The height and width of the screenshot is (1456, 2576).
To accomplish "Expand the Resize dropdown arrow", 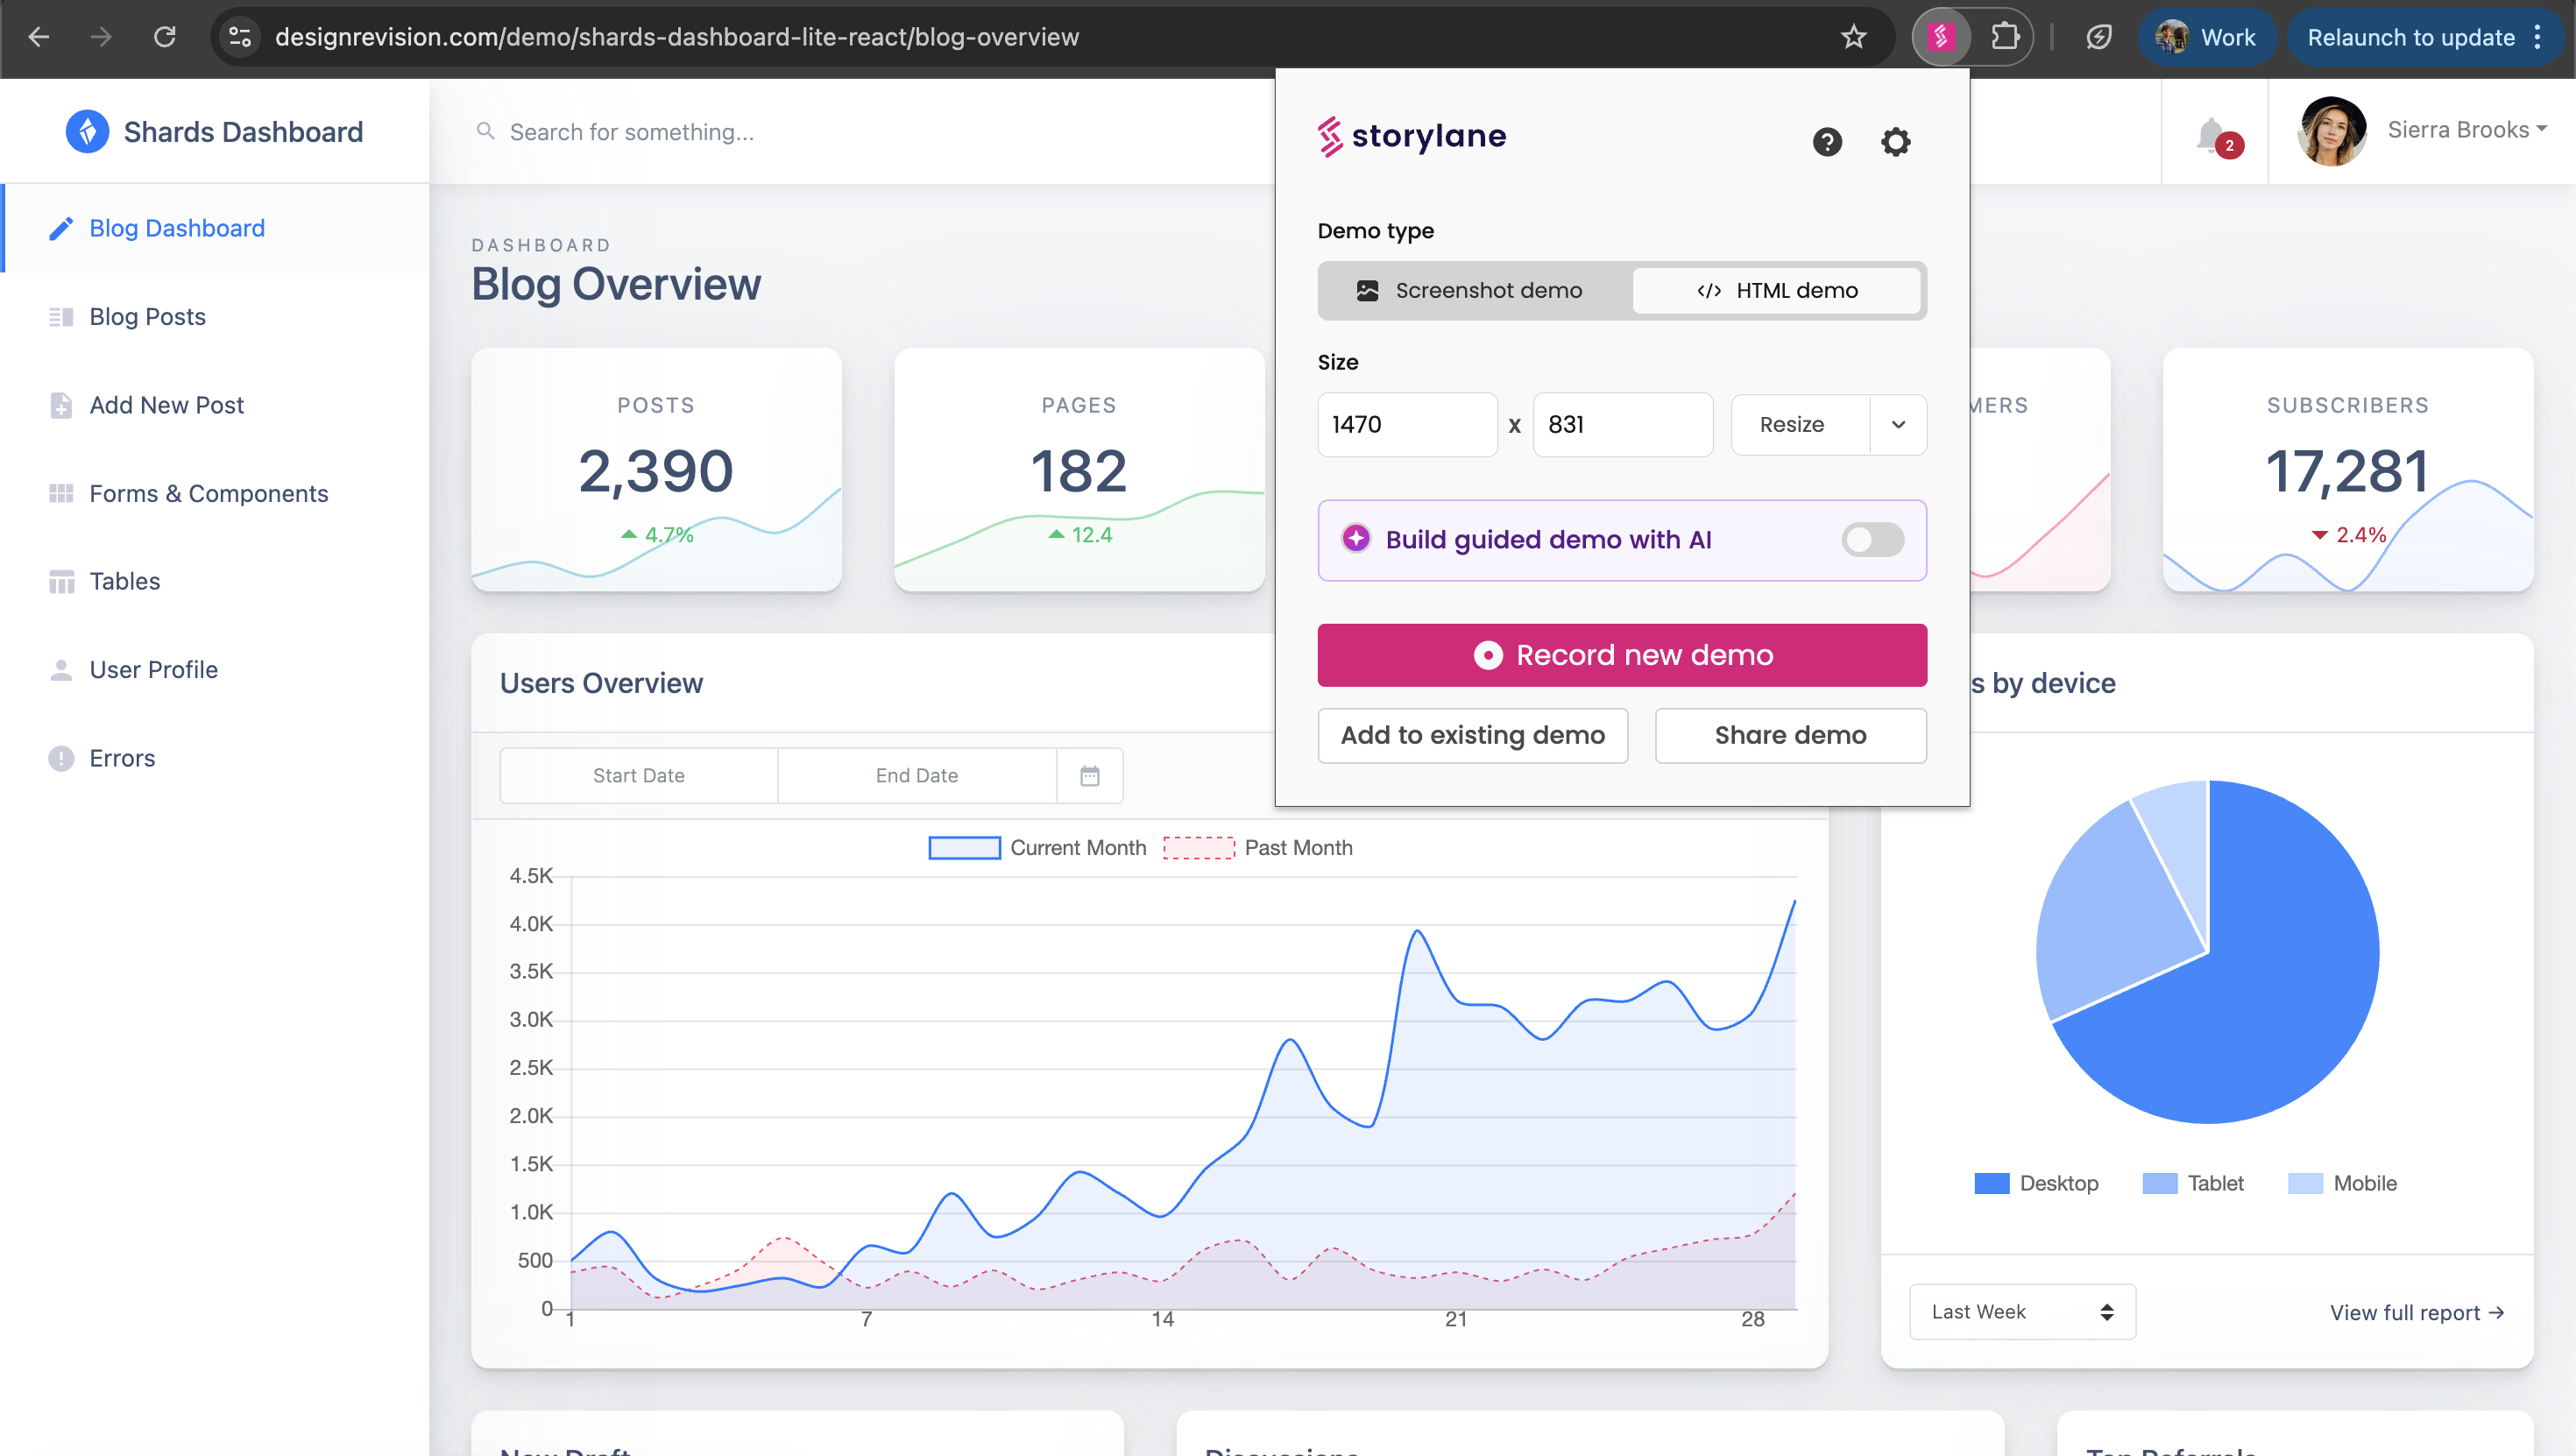I will click(1898, 425).
